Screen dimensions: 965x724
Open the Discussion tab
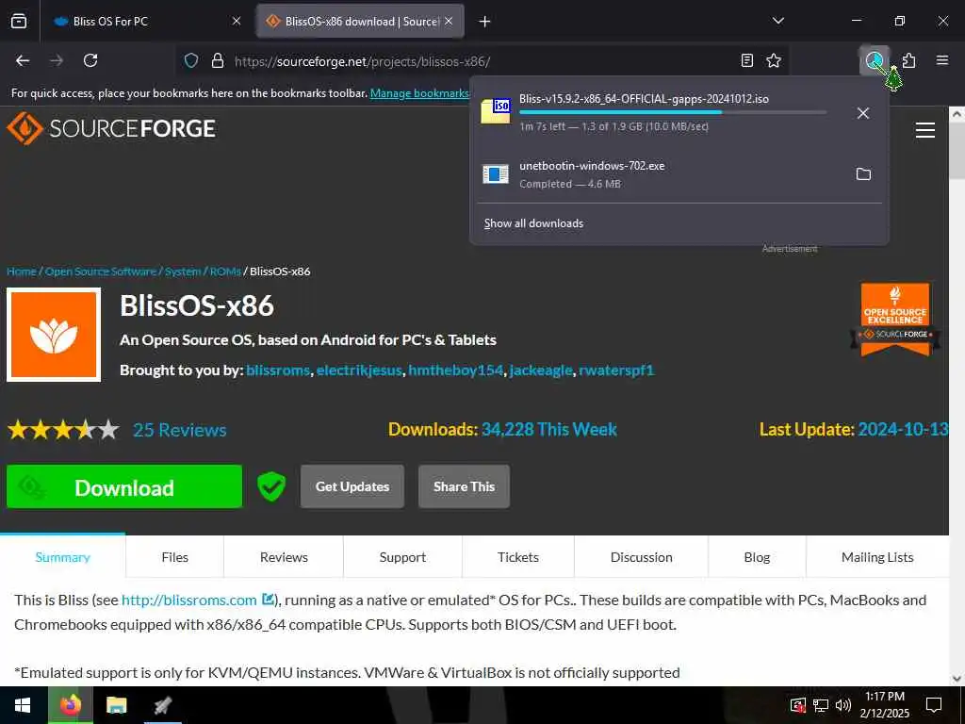[641, 557]
